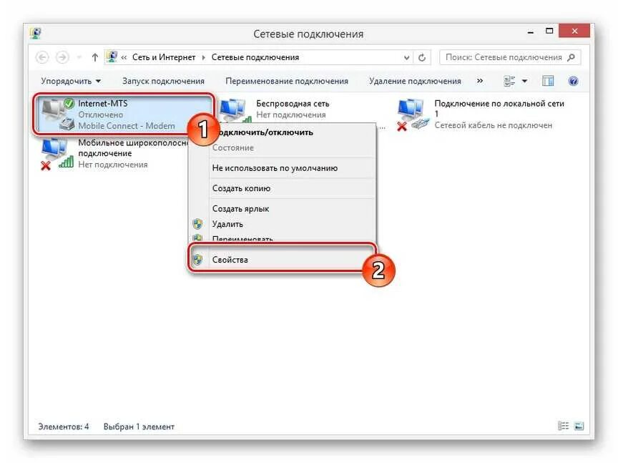Expand breadcrumb arrow after Сеть и Интернет
Image resolution: width=618 pixels, height=463 pixels.
click(x=204, y=57)
